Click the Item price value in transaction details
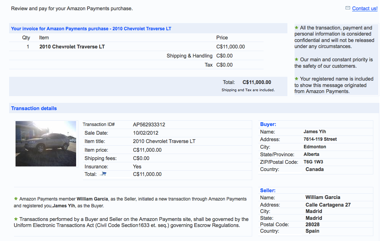The image size is (390, 241). (147, 150)
